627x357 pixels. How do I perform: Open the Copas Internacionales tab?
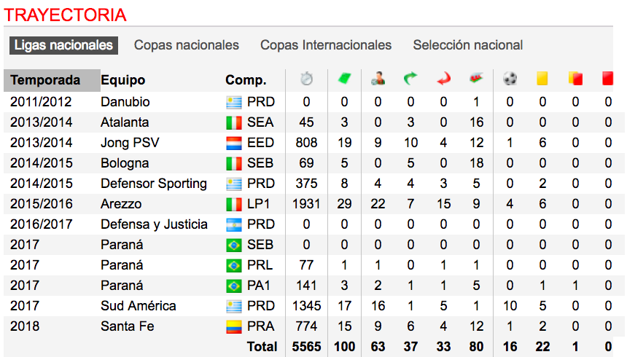[x=326, y=45]
